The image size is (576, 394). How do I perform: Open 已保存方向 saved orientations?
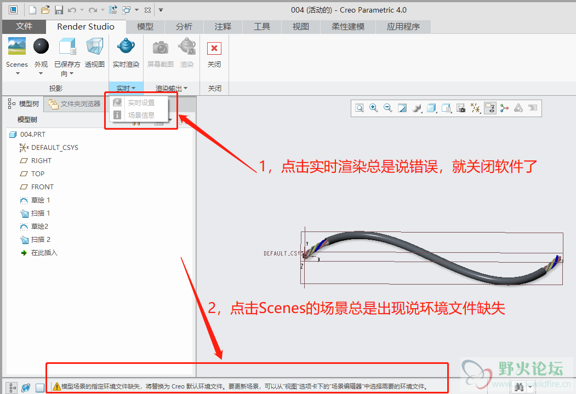pos(67,46)
